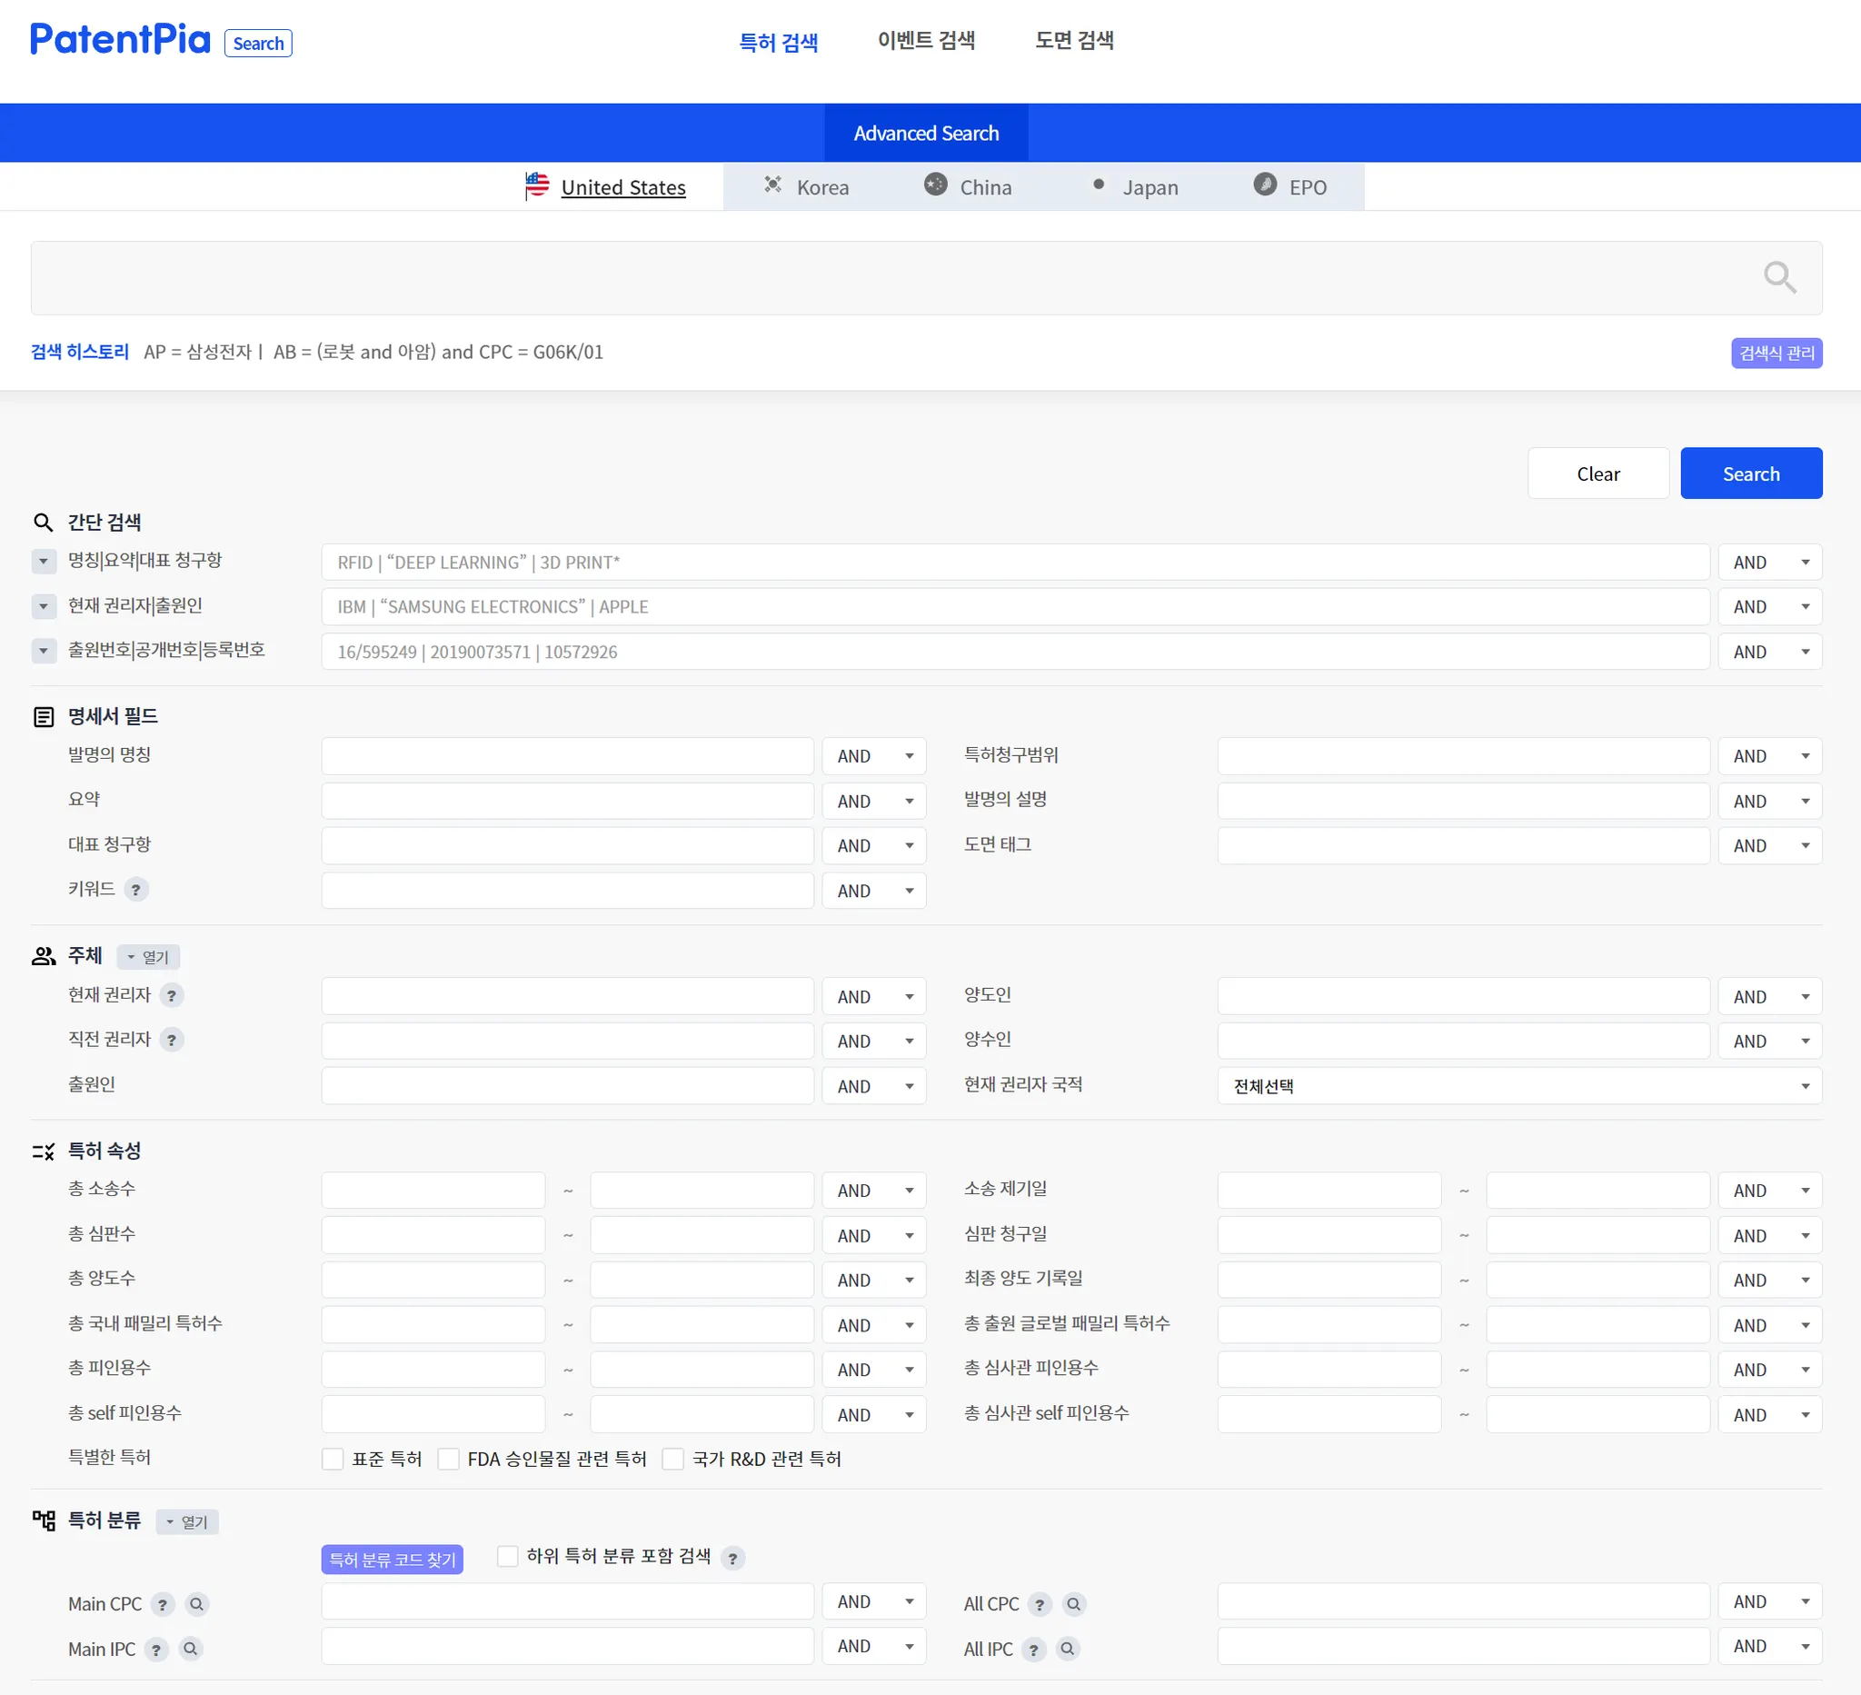Expand 명칭|요약|대표 청구항 field selector arrow
The height and width of the screenshot is (1695, 1861).
pyautogui.click(x=43, y=562)
